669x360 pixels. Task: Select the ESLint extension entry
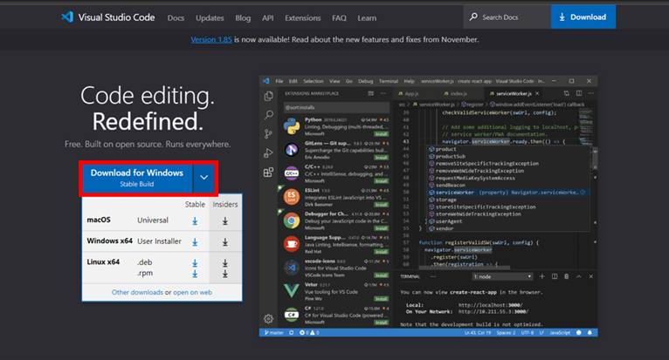[335, 197]
